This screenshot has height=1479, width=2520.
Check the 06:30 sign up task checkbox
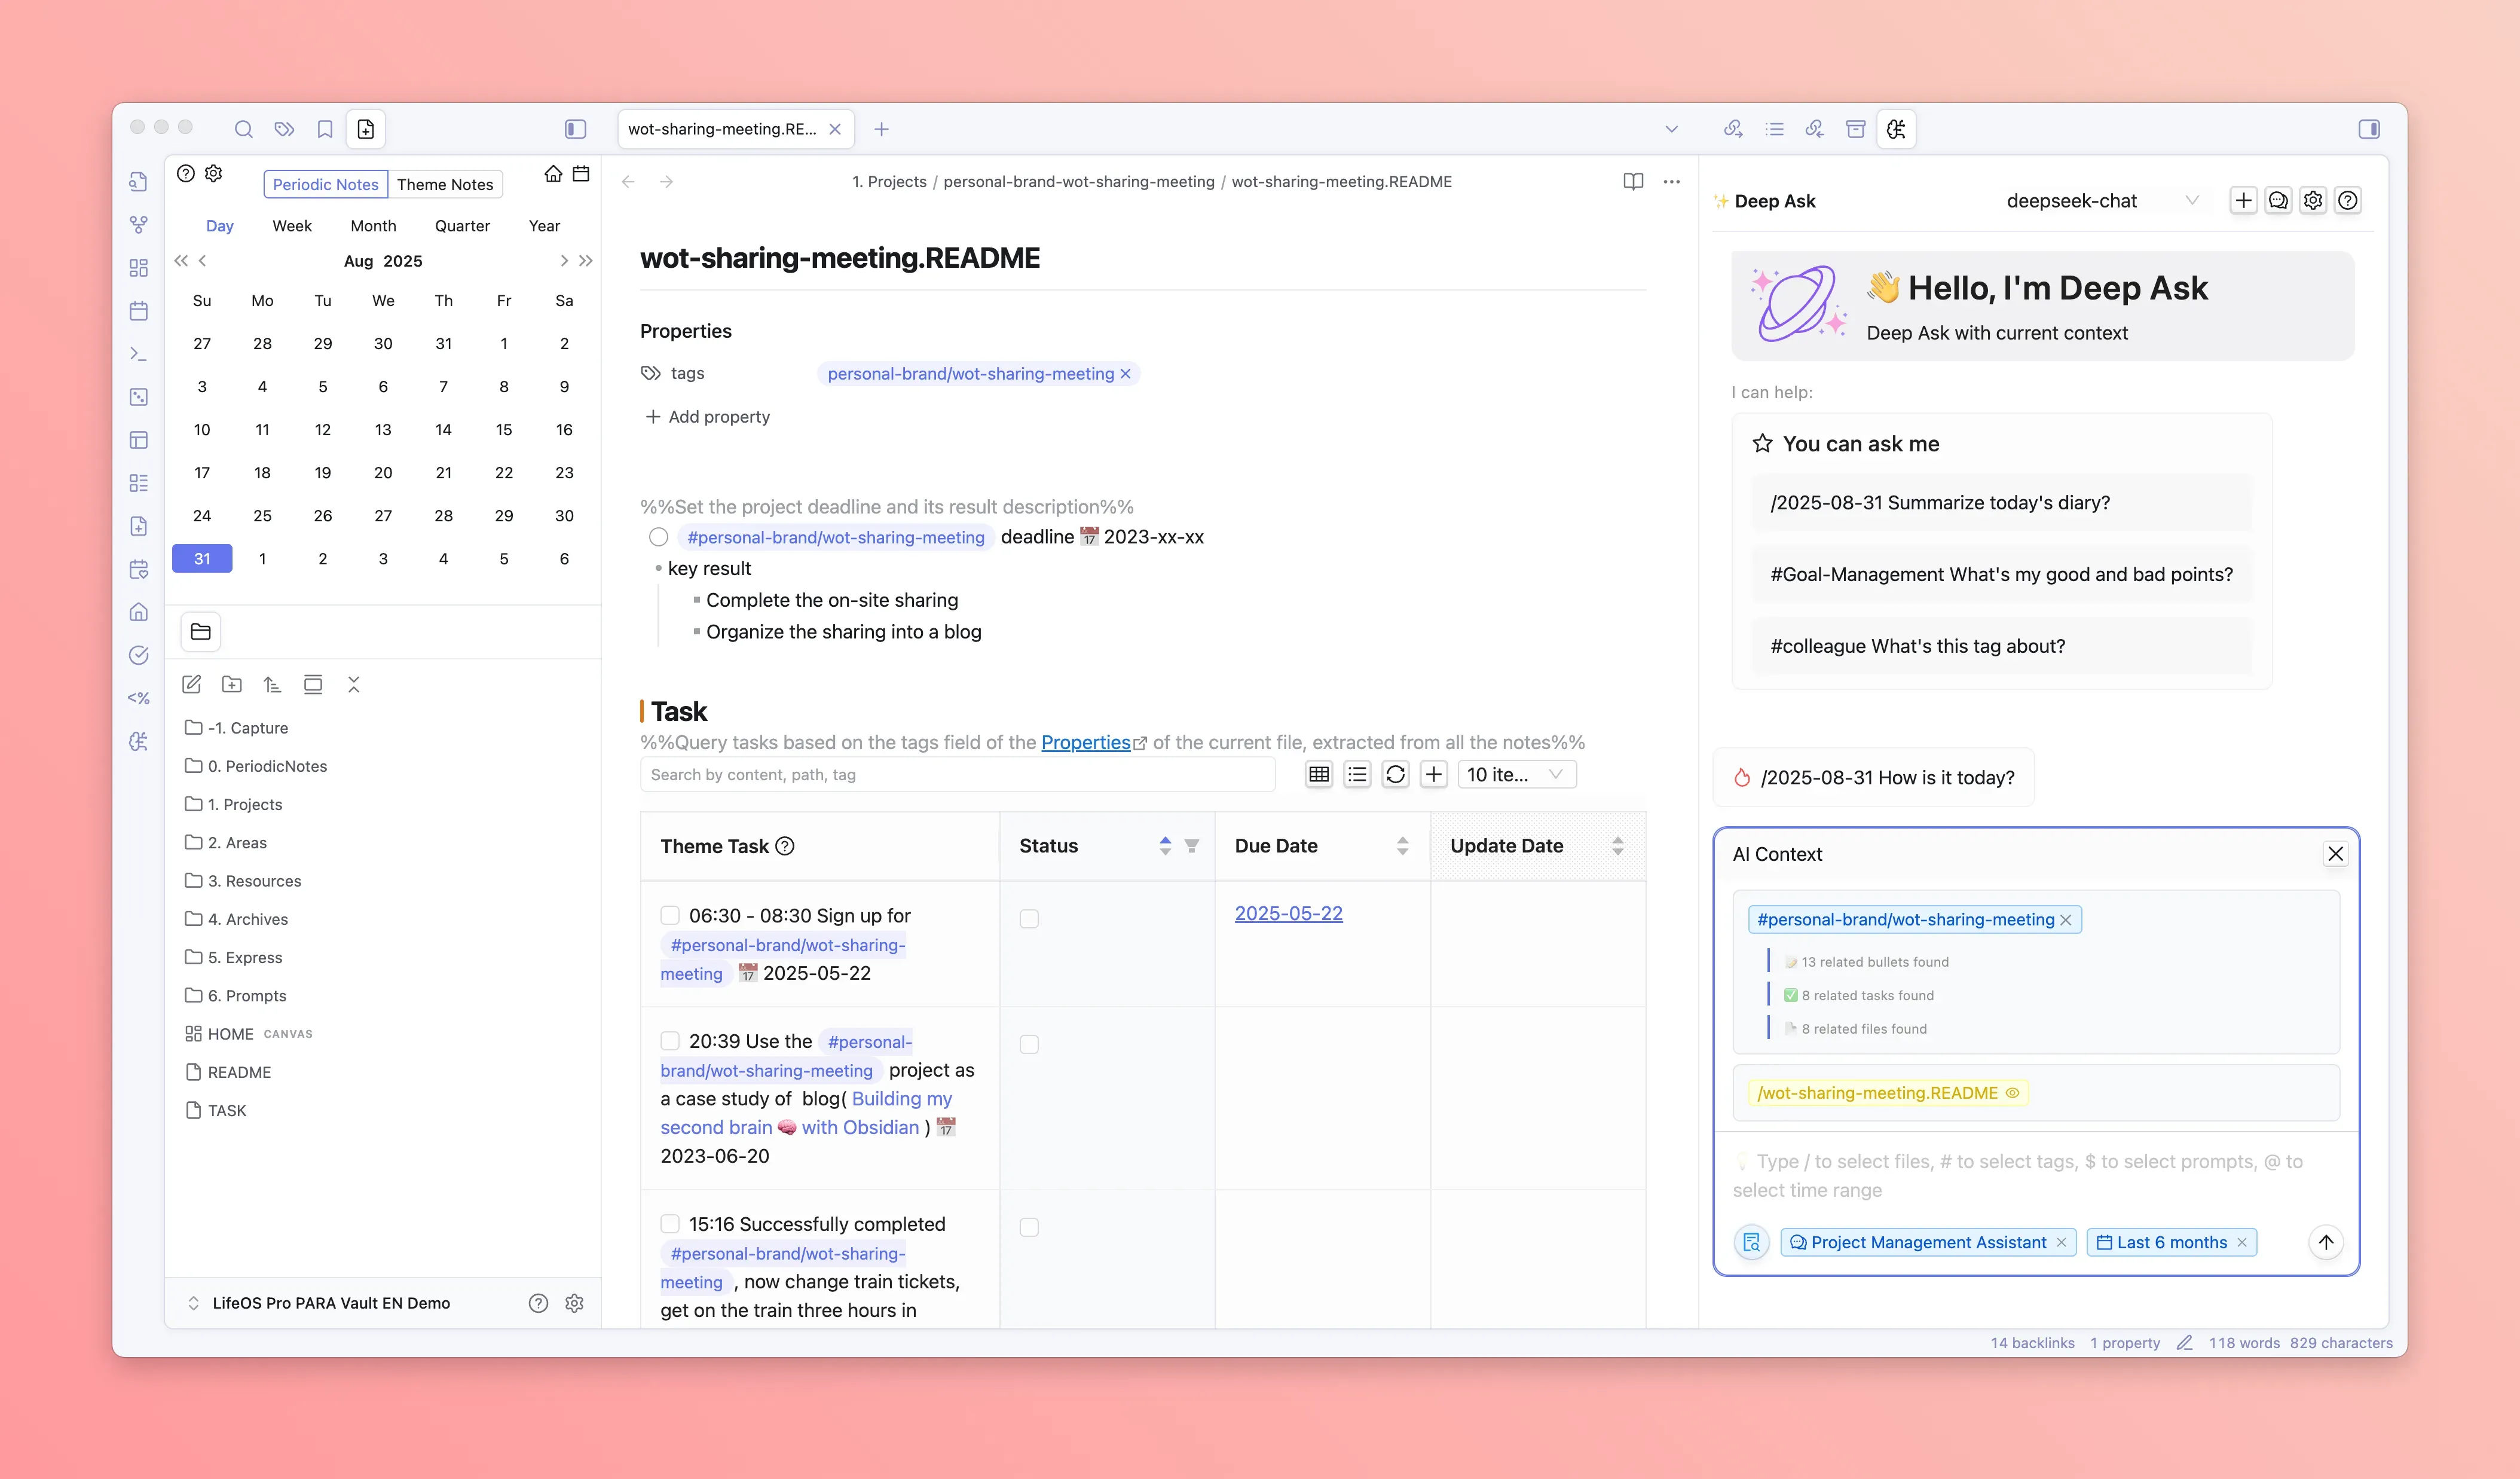click(x=670, y=915)
